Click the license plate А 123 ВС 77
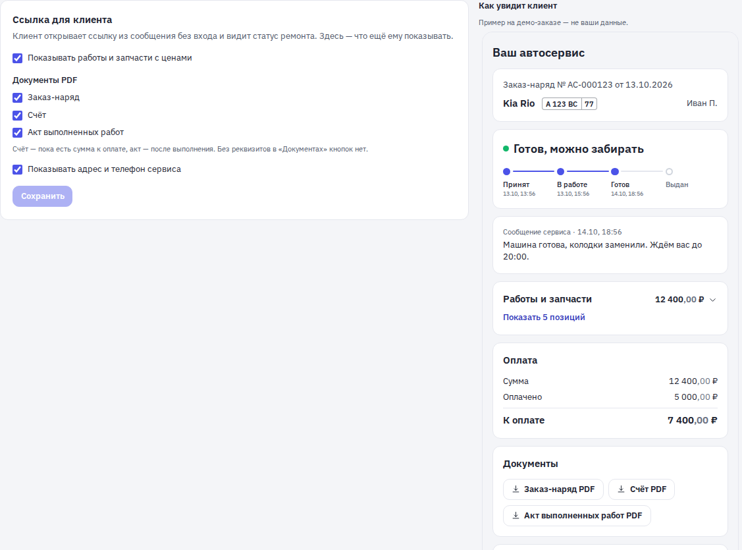Screen dimensions: 742x550 click(570, 103)
